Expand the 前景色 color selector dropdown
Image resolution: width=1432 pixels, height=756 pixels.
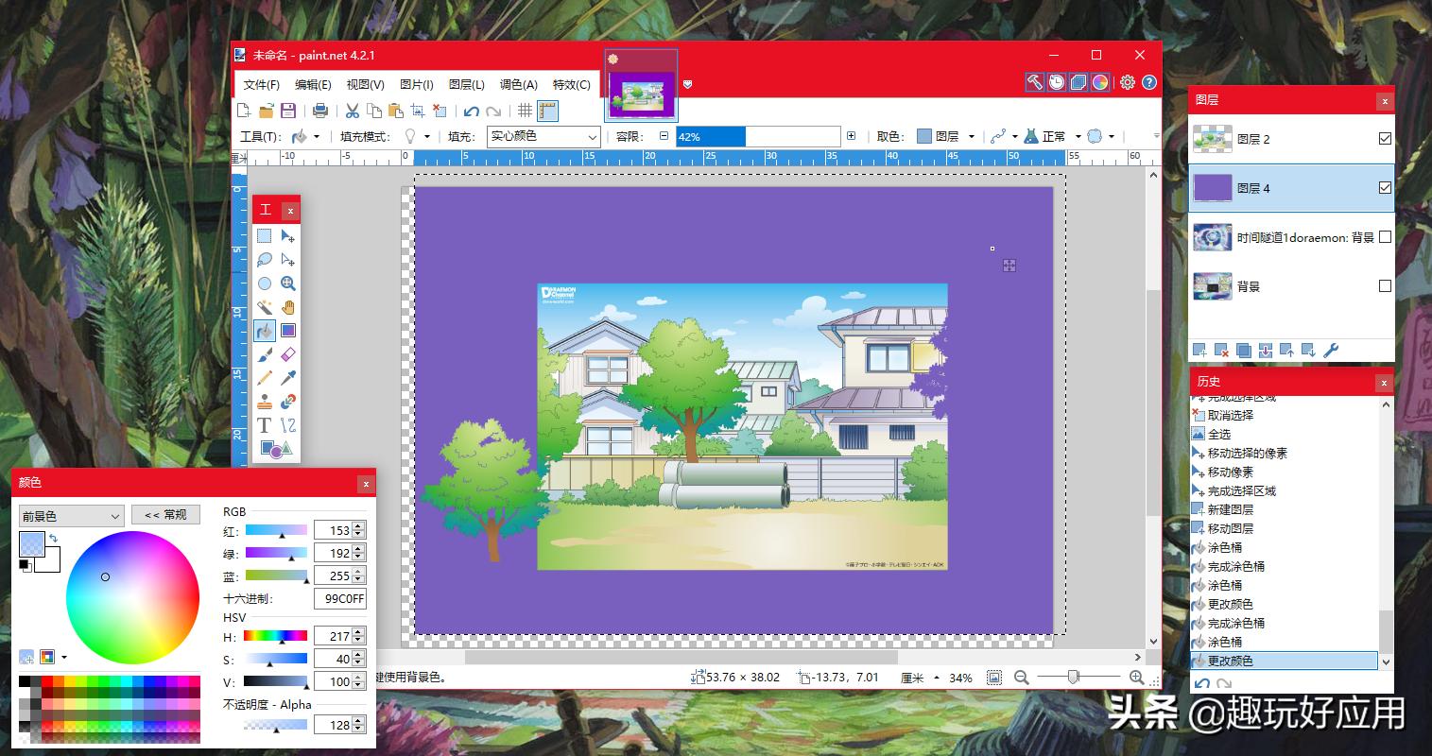coord(115,515)
